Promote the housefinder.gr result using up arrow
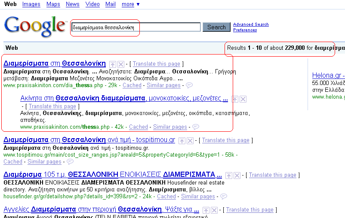Viewport: 345px width, 218px height. coord(229,175)
